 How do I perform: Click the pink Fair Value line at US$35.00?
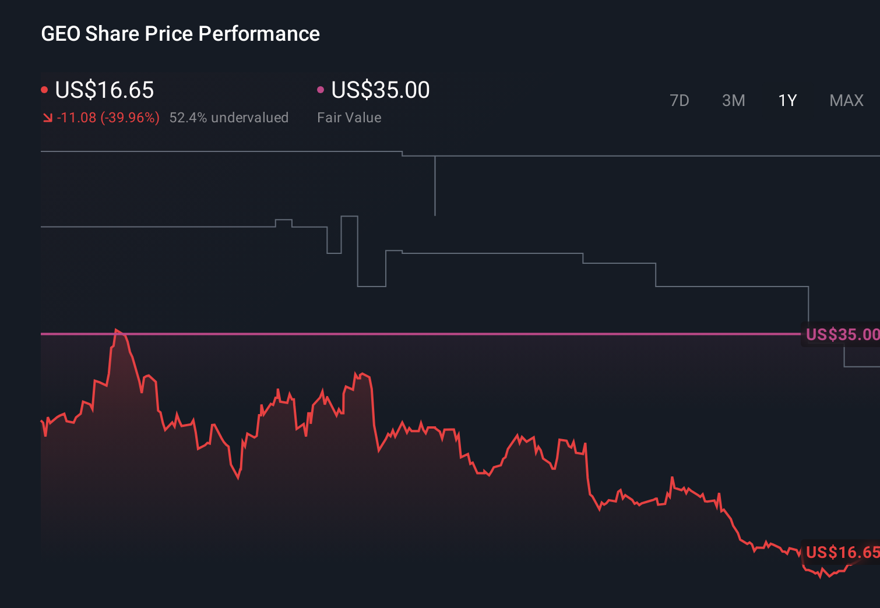tap(408, 334)
